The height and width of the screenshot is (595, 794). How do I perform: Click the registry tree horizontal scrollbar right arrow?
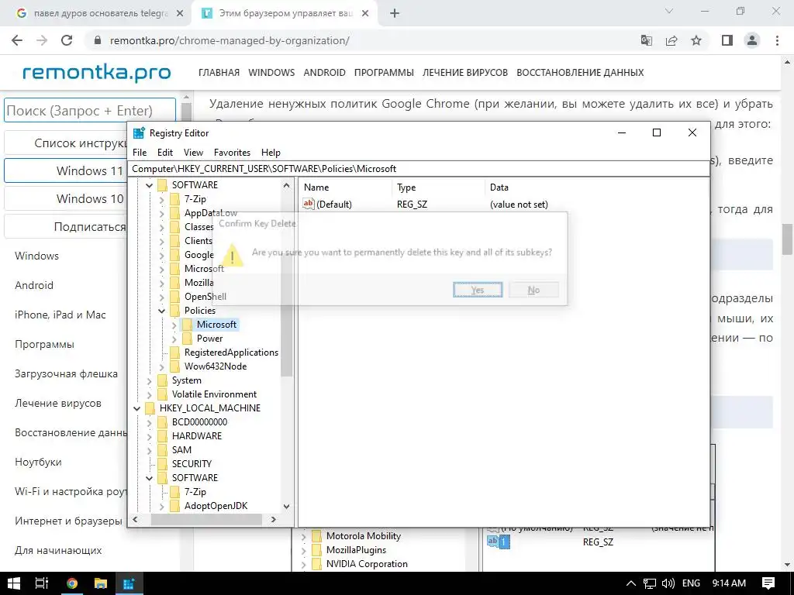pos(274,519)
